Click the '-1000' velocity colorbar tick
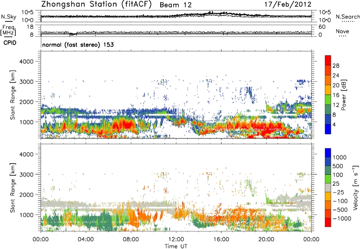 point(342,218)
